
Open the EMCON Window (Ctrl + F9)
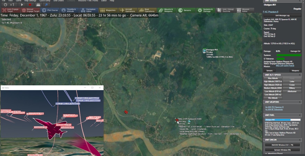click(282, 145)
